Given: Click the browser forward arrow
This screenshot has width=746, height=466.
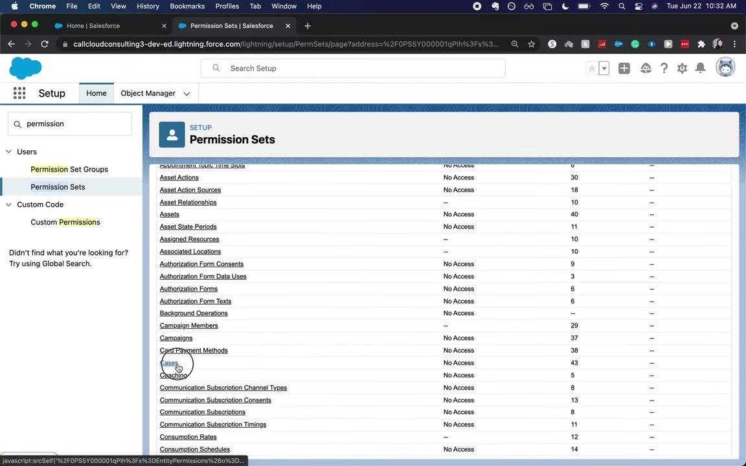Looking at the screenshot, I should pos(28,44).
